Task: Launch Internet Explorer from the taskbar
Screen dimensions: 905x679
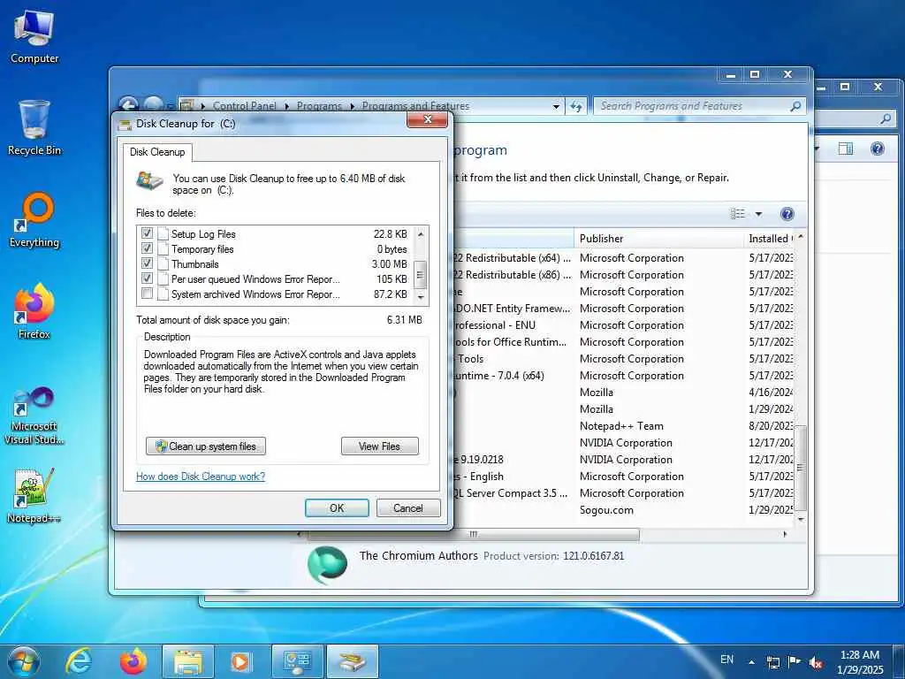Action: point(78,661)
